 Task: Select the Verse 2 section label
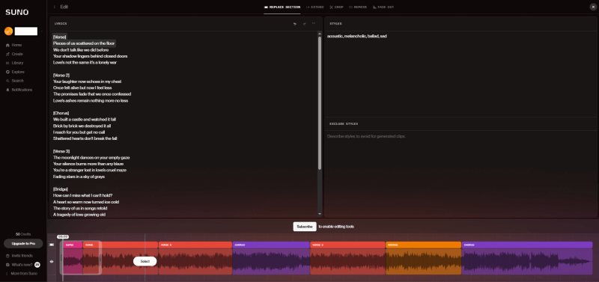(x=195, y=245)
